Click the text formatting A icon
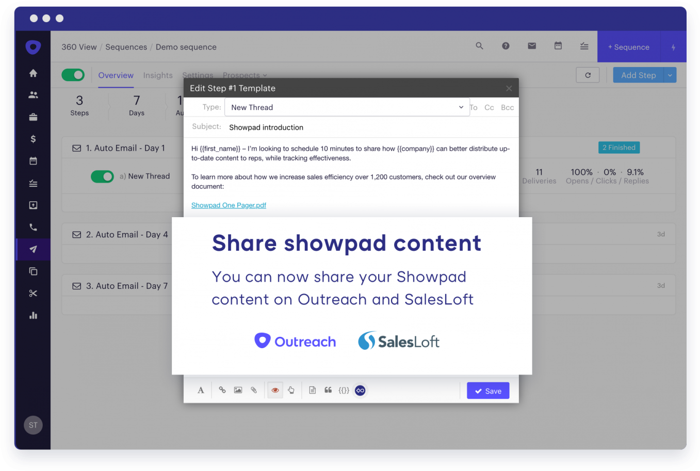700x471 pixels. (x=201, y=391)
